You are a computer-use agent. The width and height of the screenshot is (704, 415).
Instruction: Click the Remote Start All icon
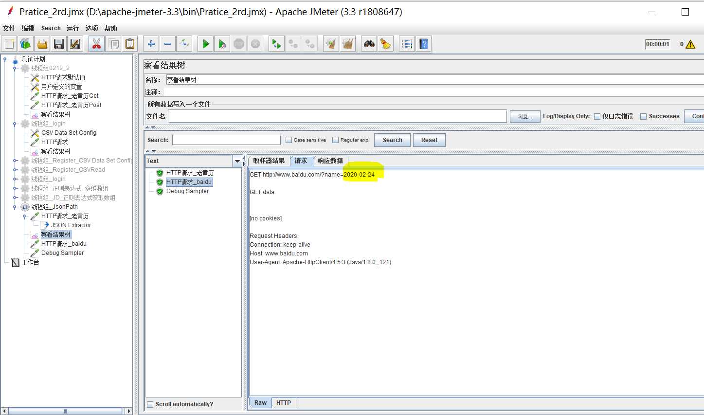pos(276,44)
